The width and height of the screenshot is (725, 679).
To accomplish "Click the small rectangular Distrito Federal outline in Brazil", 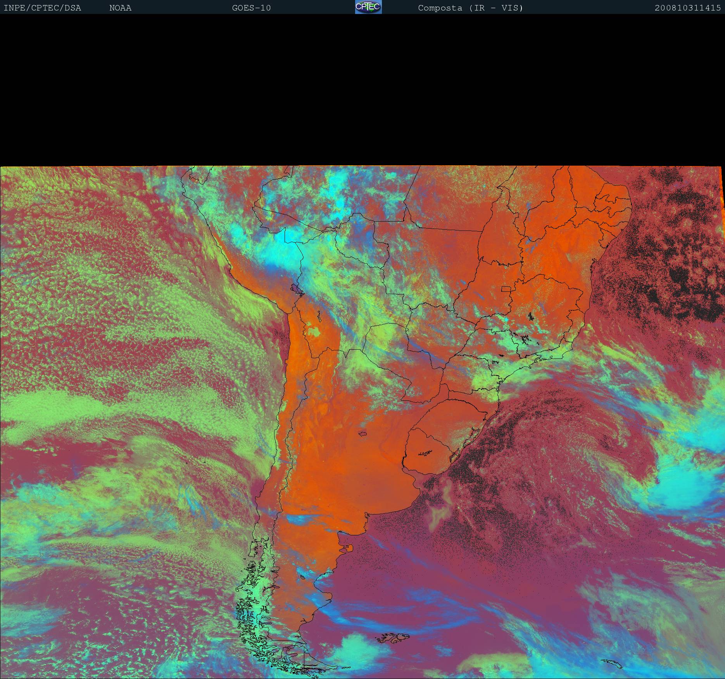I will (x=506, y=289).
